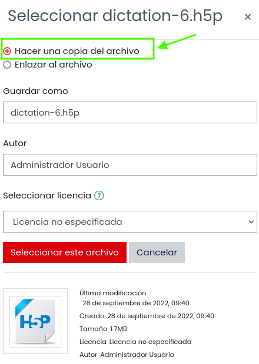The width and height of the screenshot is (259, 364).
Task: Click the 'Guardar como' field label
Action: [x=35, y=91]
